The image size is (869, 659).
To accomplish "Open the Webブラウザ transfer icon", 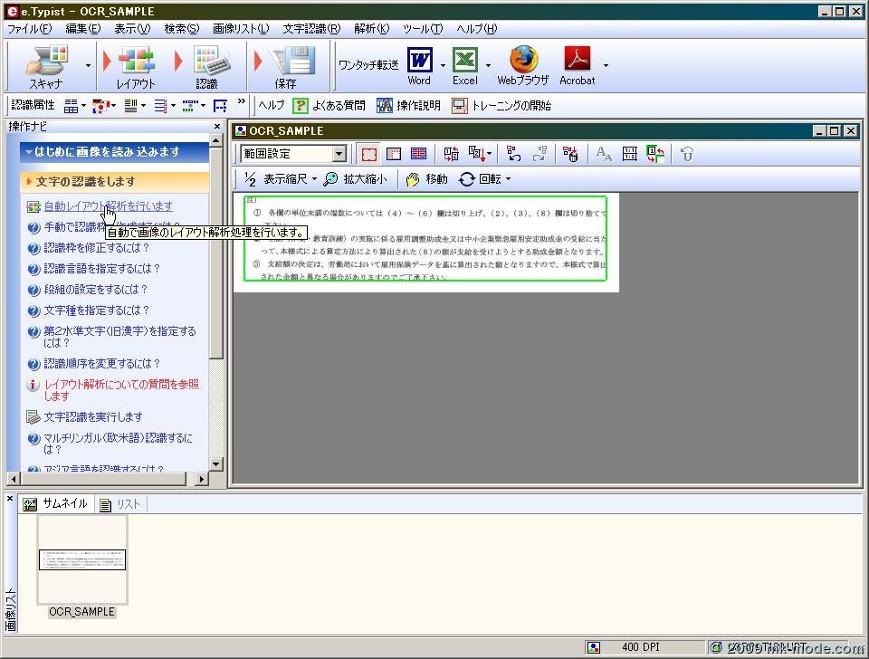I will tap(522, 63).
